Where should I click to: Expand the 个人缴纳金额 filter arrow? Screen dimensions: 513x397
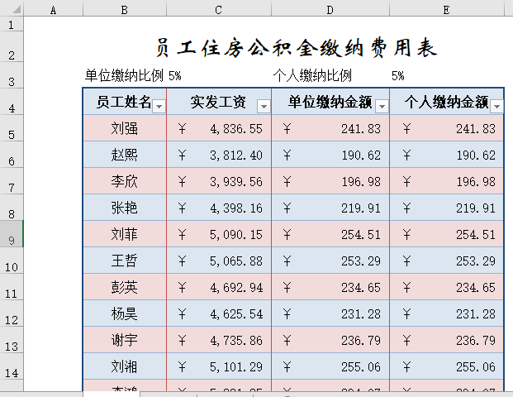[496, 106]
